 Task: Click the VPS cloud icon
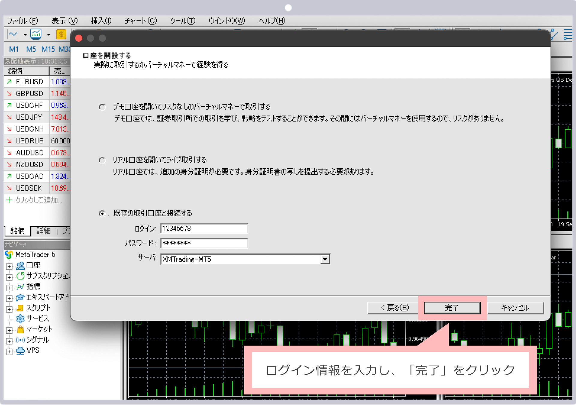[x=20, y=350]
